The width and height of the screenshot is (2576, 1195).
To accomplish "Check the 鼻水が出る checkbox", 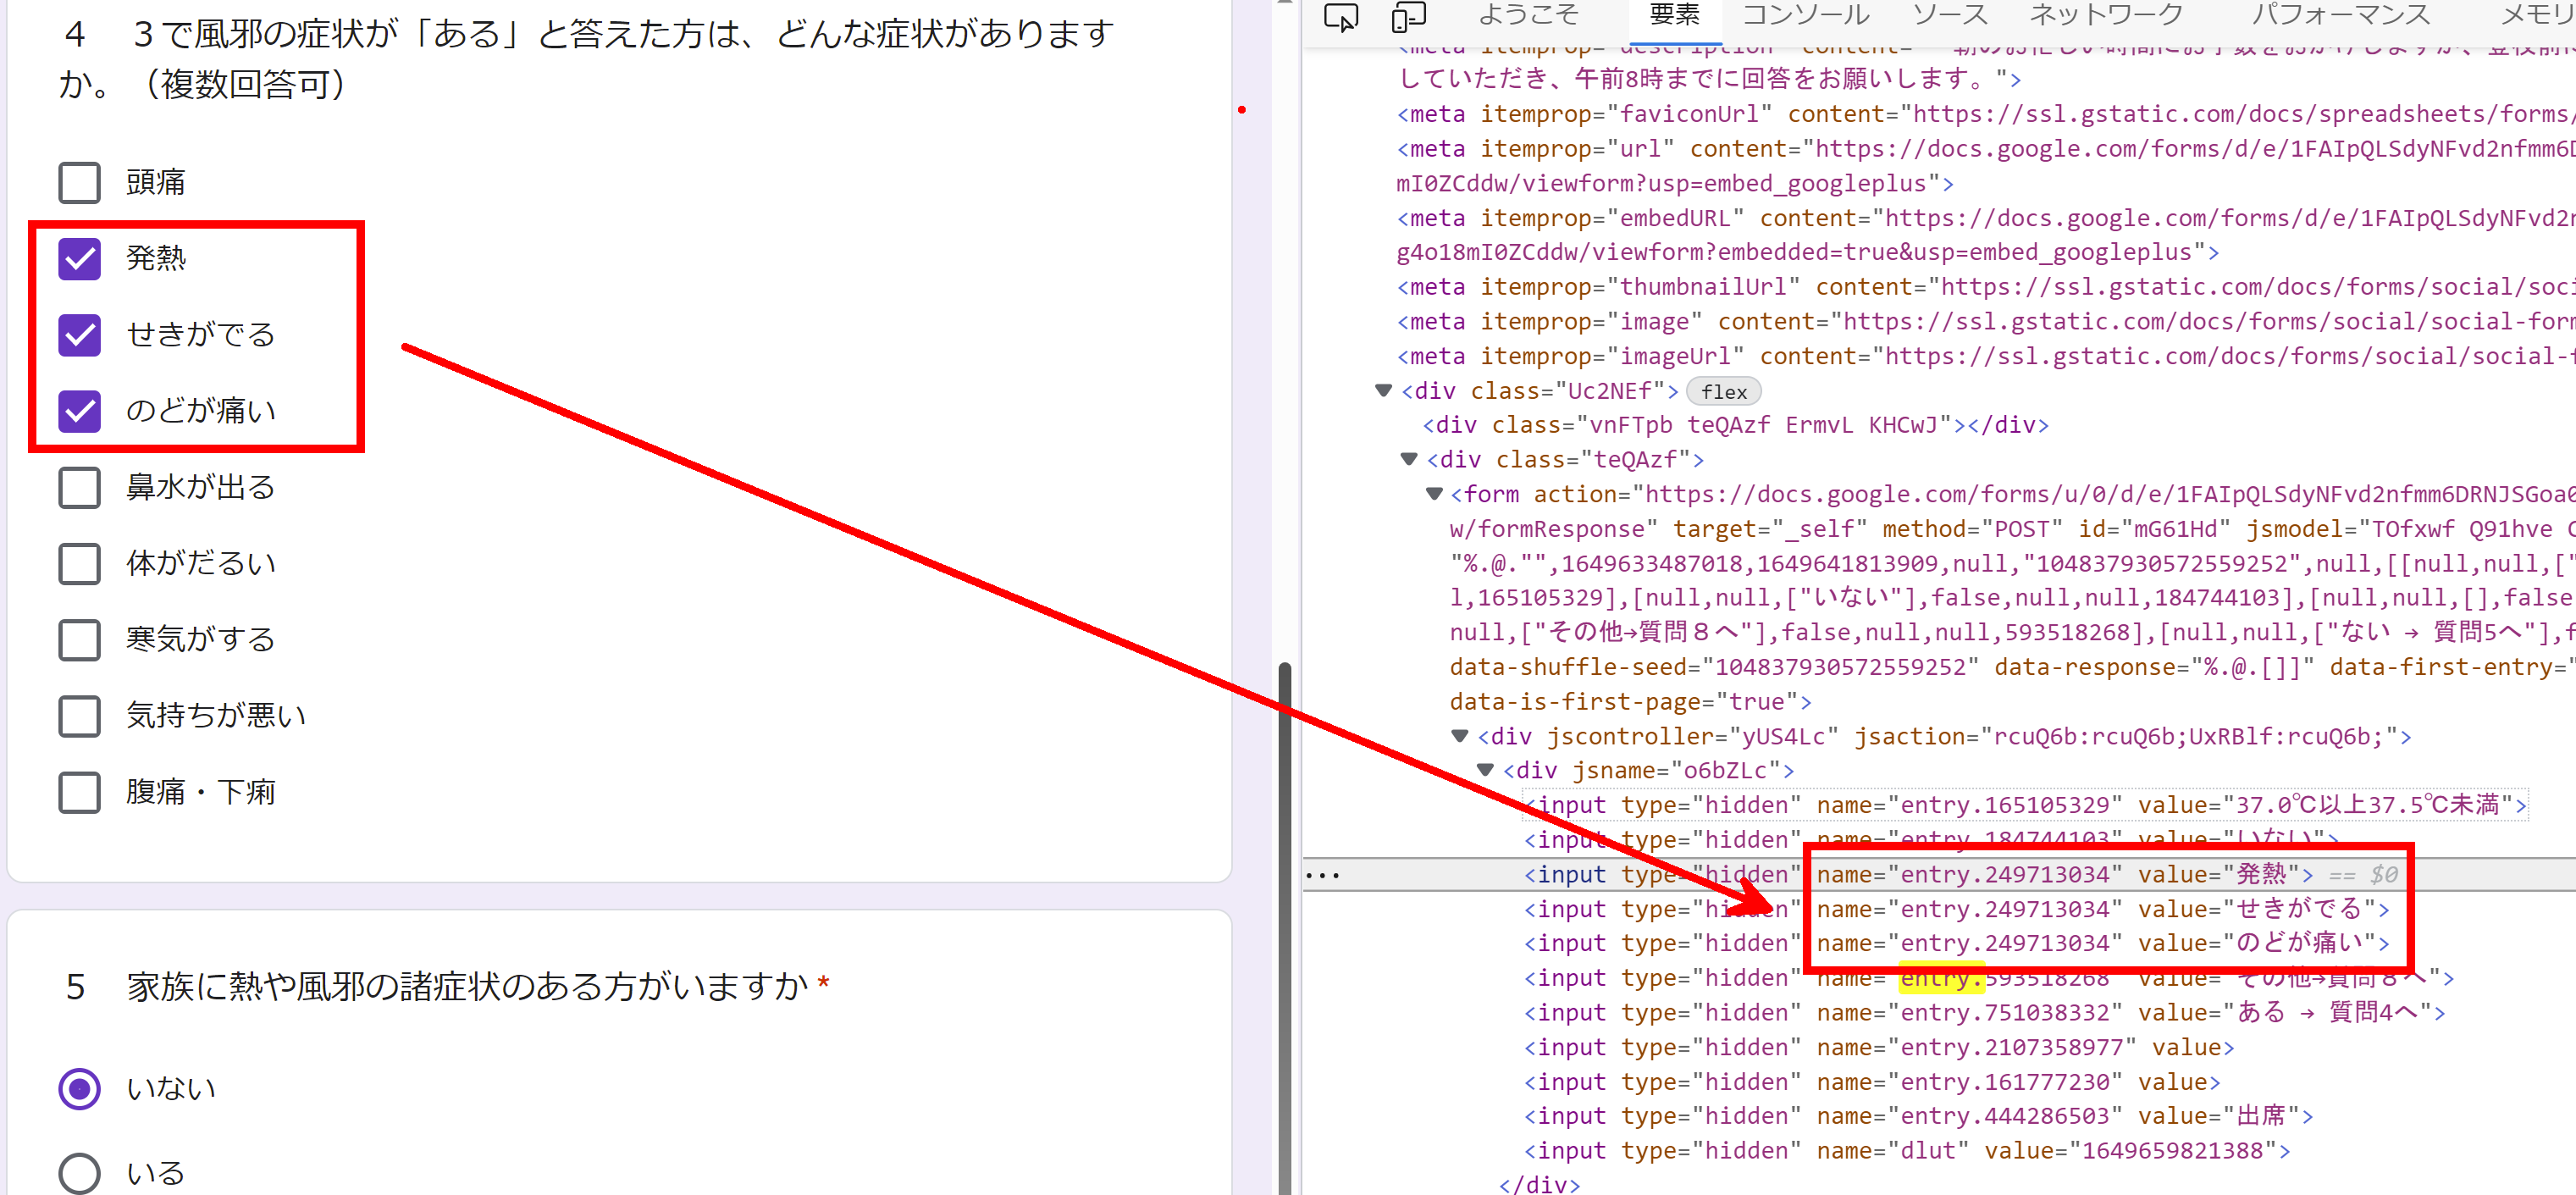I will 78,487.
